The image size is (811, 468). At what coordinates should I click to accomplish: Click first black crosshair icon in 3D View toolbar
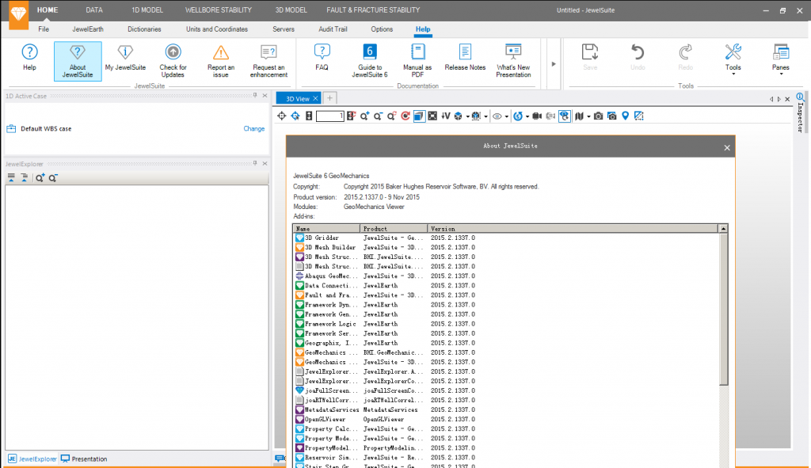pos(281,116)
